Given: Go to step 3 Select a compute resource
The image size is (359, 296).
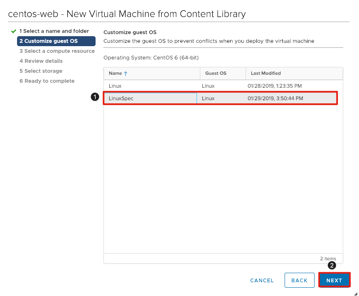Looking at the screenshot, I should click(57, 51).
